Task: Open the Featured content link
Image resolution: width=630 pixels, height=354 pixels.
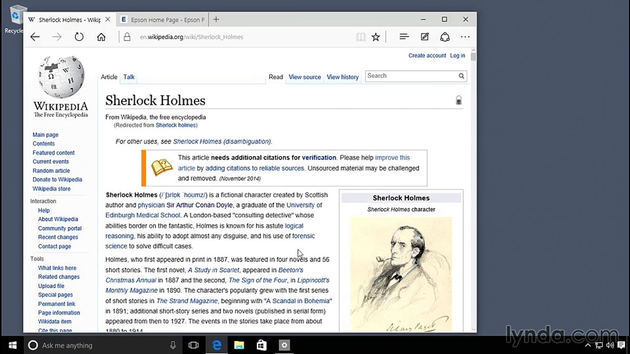Action: coord(54,153)
